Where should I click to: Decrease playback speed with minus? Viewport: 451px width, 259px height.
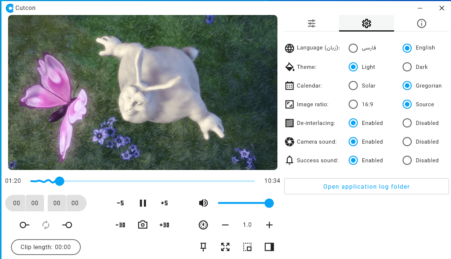coord(225,225)
